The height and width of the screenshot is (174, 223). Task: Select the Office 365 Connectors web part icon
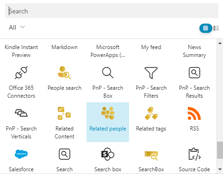click(x=21, y=73)
